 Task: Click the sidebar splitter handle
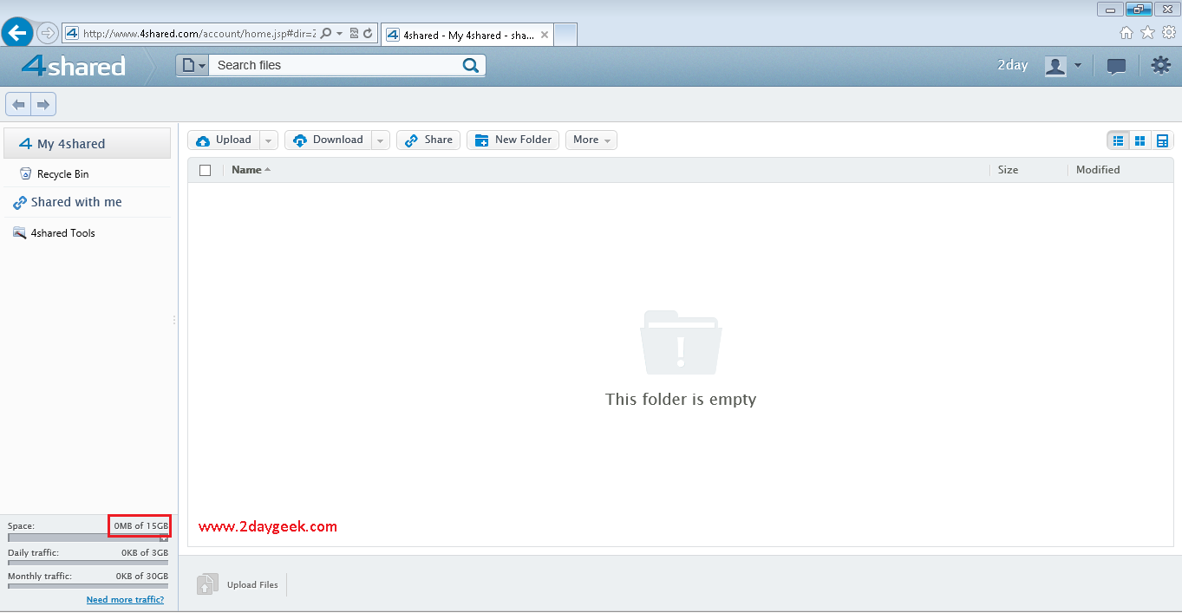pyautogui.click(x=174, y=320)
